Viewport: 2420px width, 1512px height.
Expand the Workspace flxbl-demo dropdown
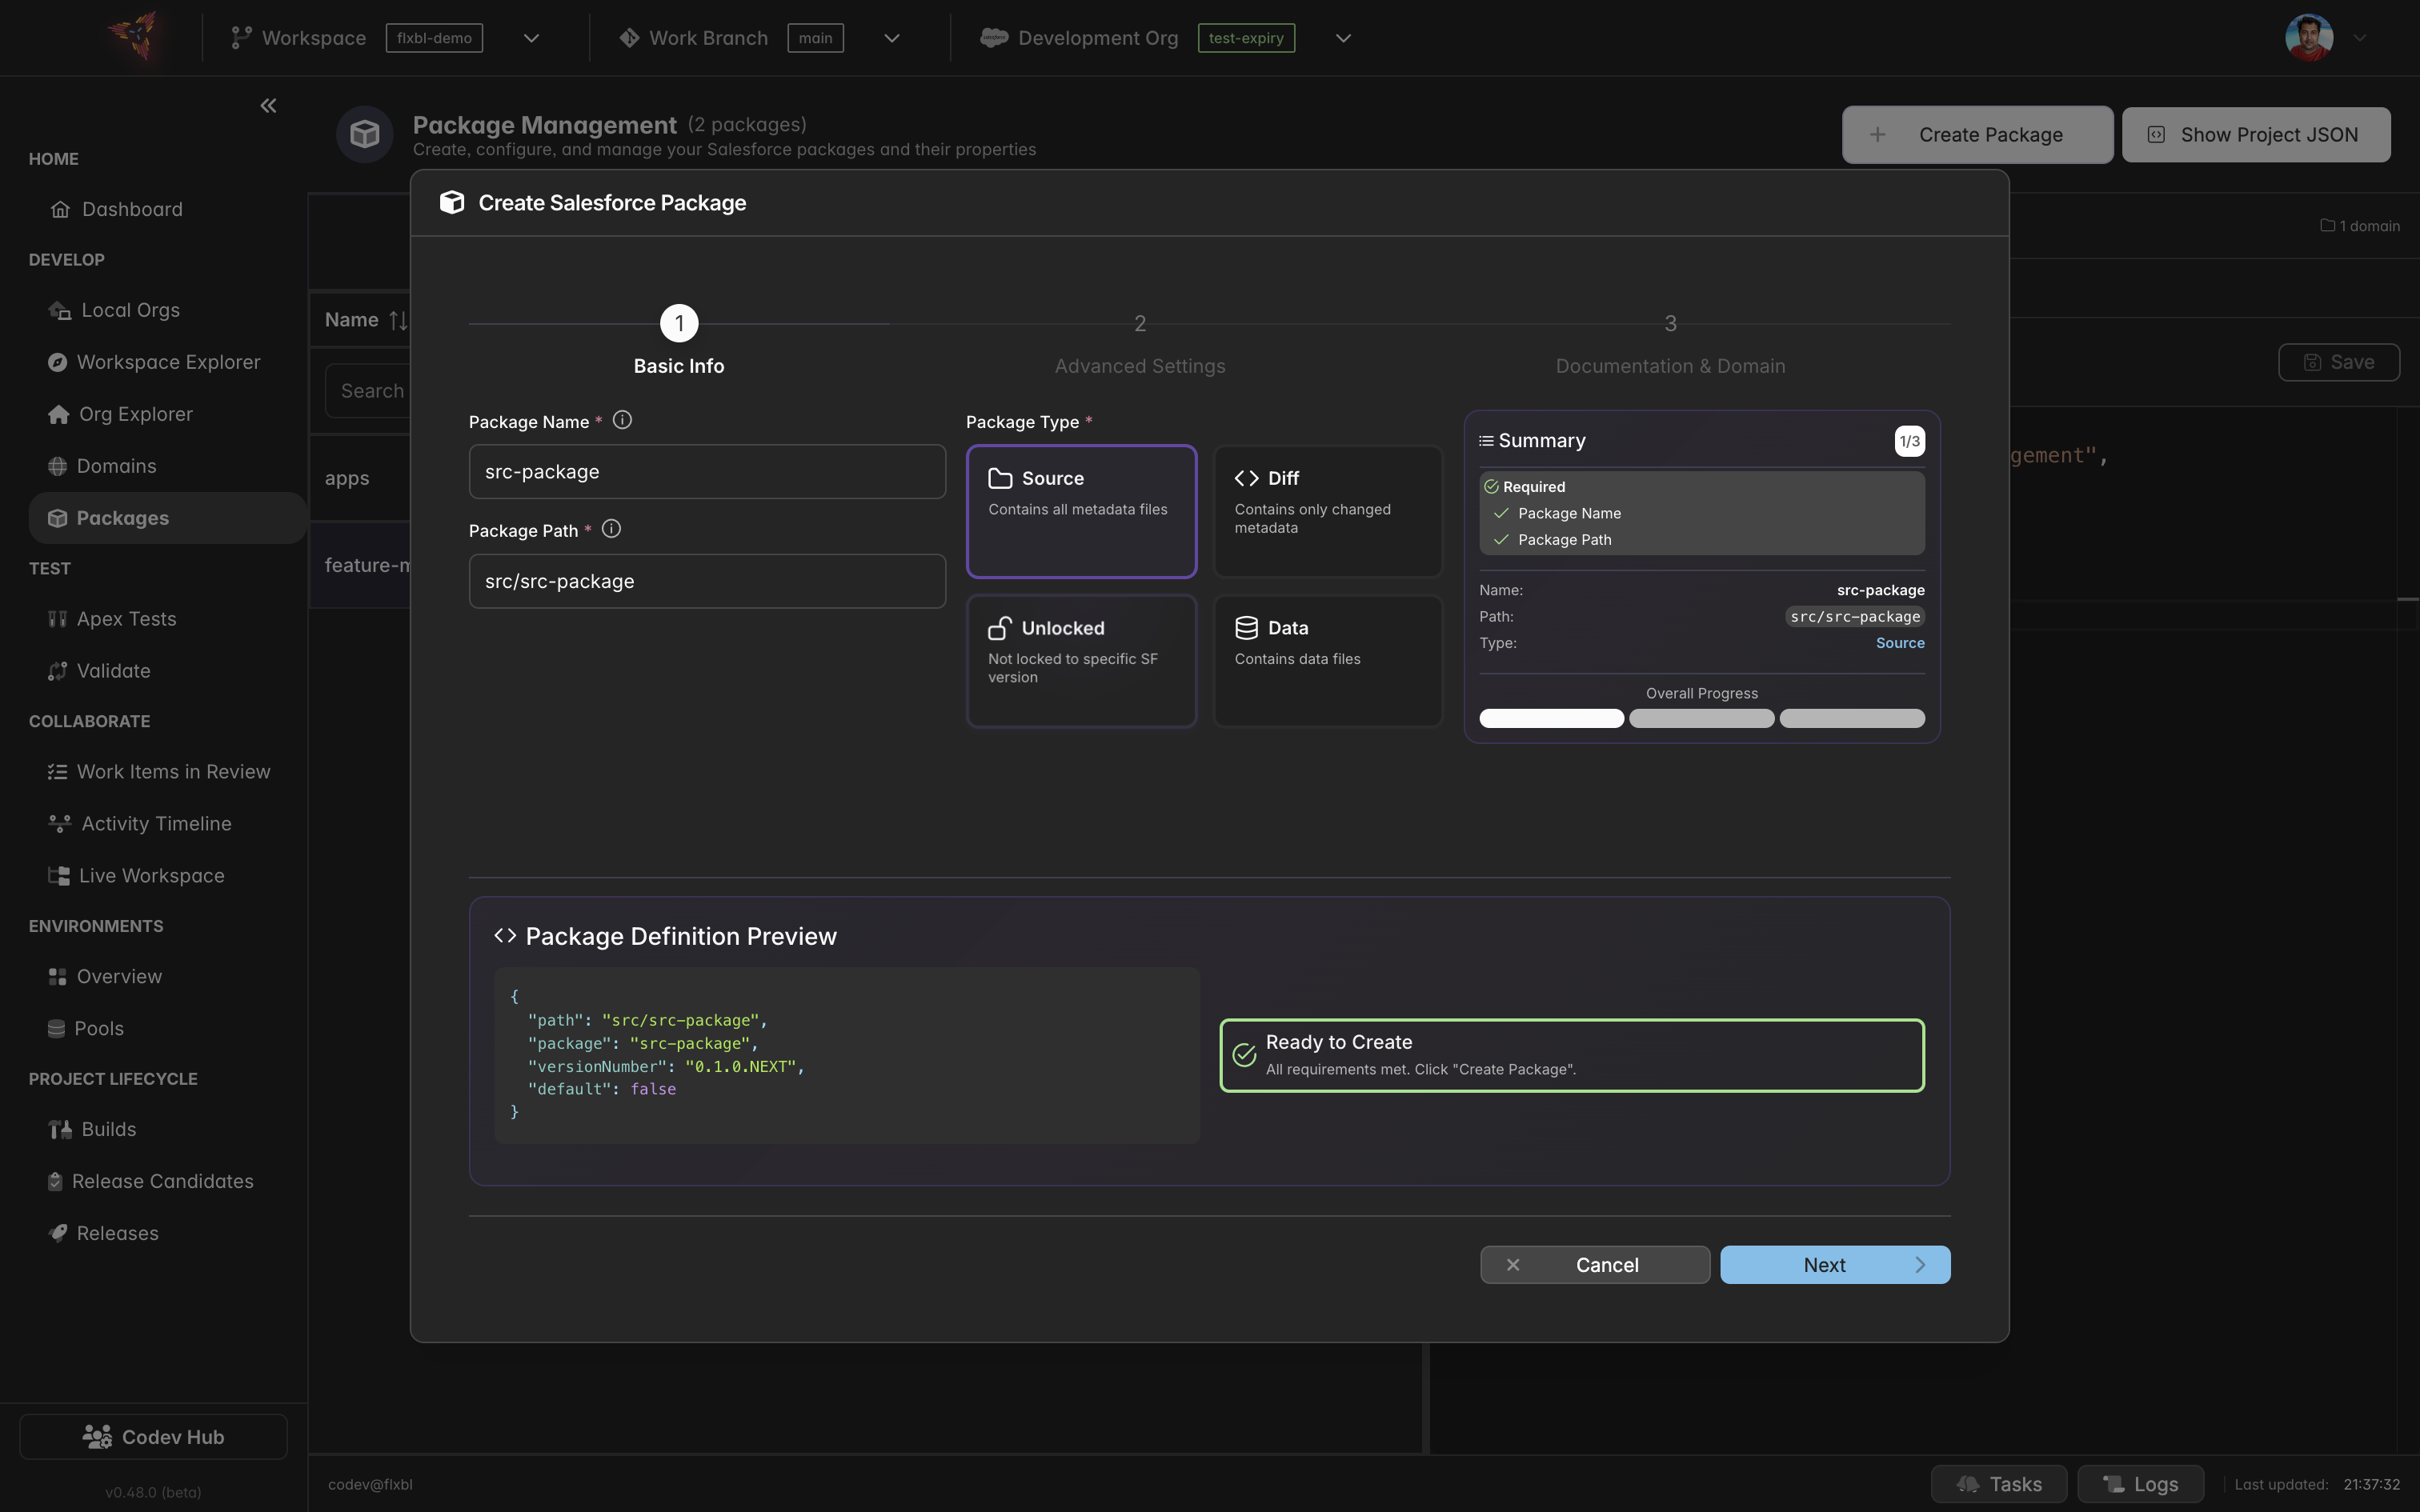click(x=532, y=38)
